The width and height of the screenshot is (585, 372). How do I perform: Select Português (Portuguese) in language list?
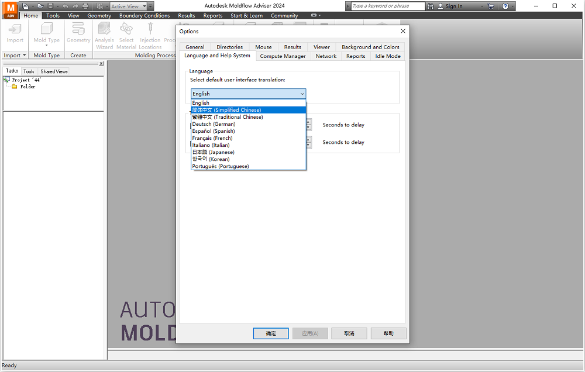pos(249,167)
